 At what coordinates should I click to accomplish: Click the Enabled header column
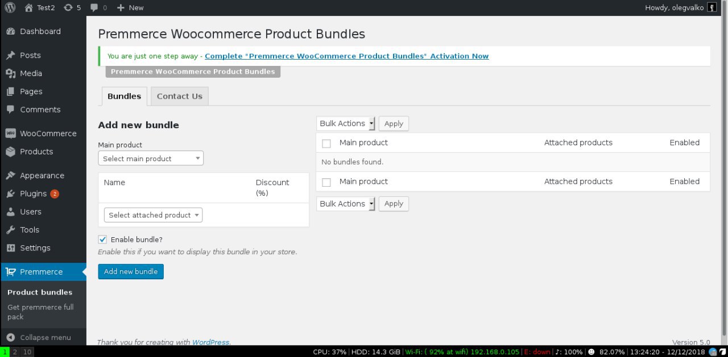pos(684,142)
